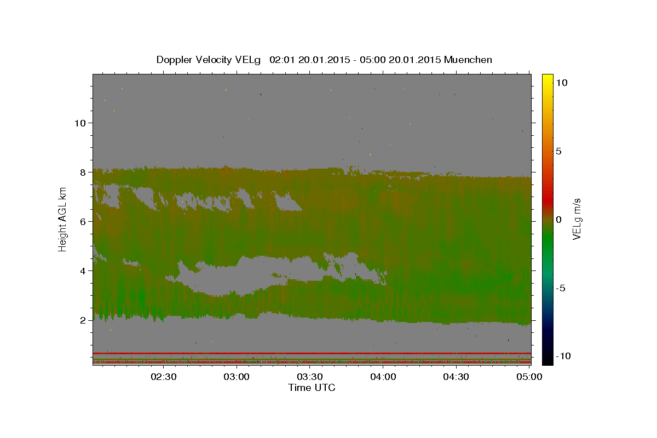Click the 04:30 time tick label
Viewport: 657px width, 438px height.
(x=456, y=377)
